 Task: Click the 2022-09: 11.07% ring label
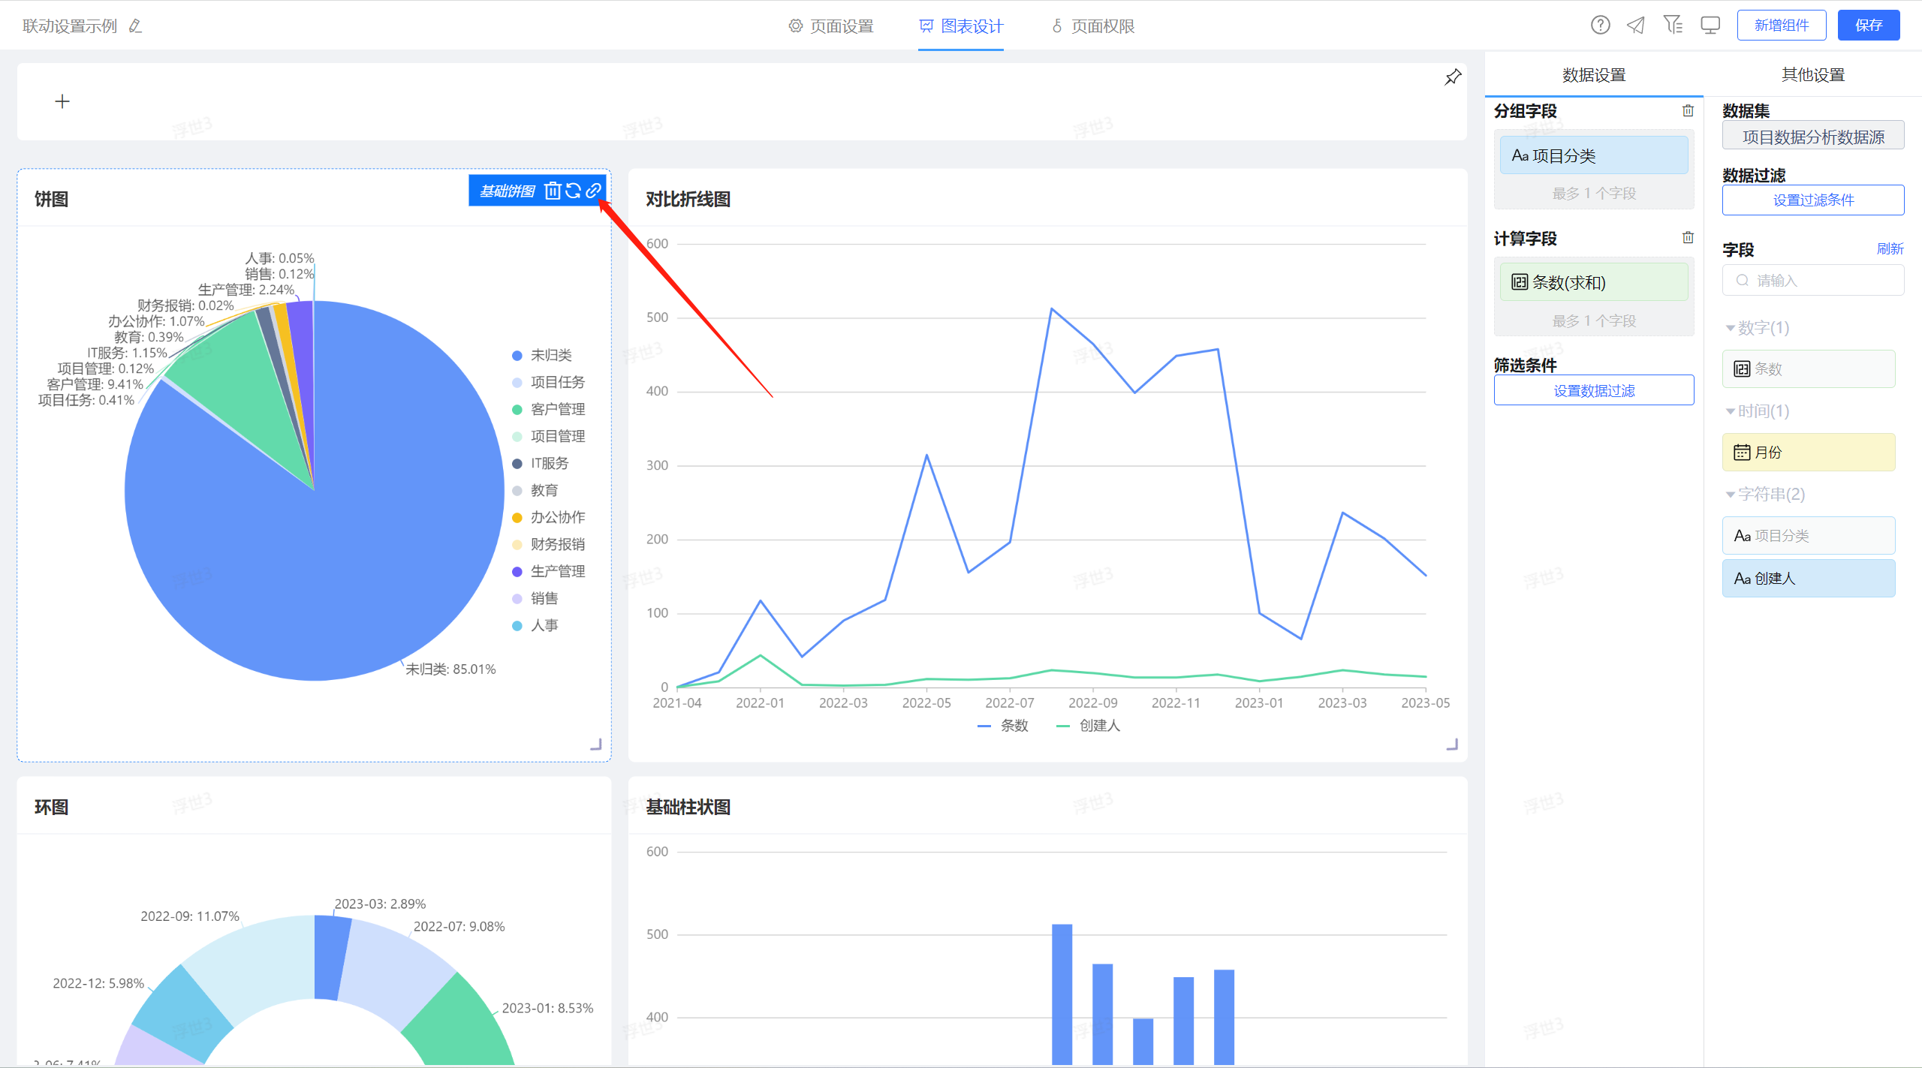190,916
